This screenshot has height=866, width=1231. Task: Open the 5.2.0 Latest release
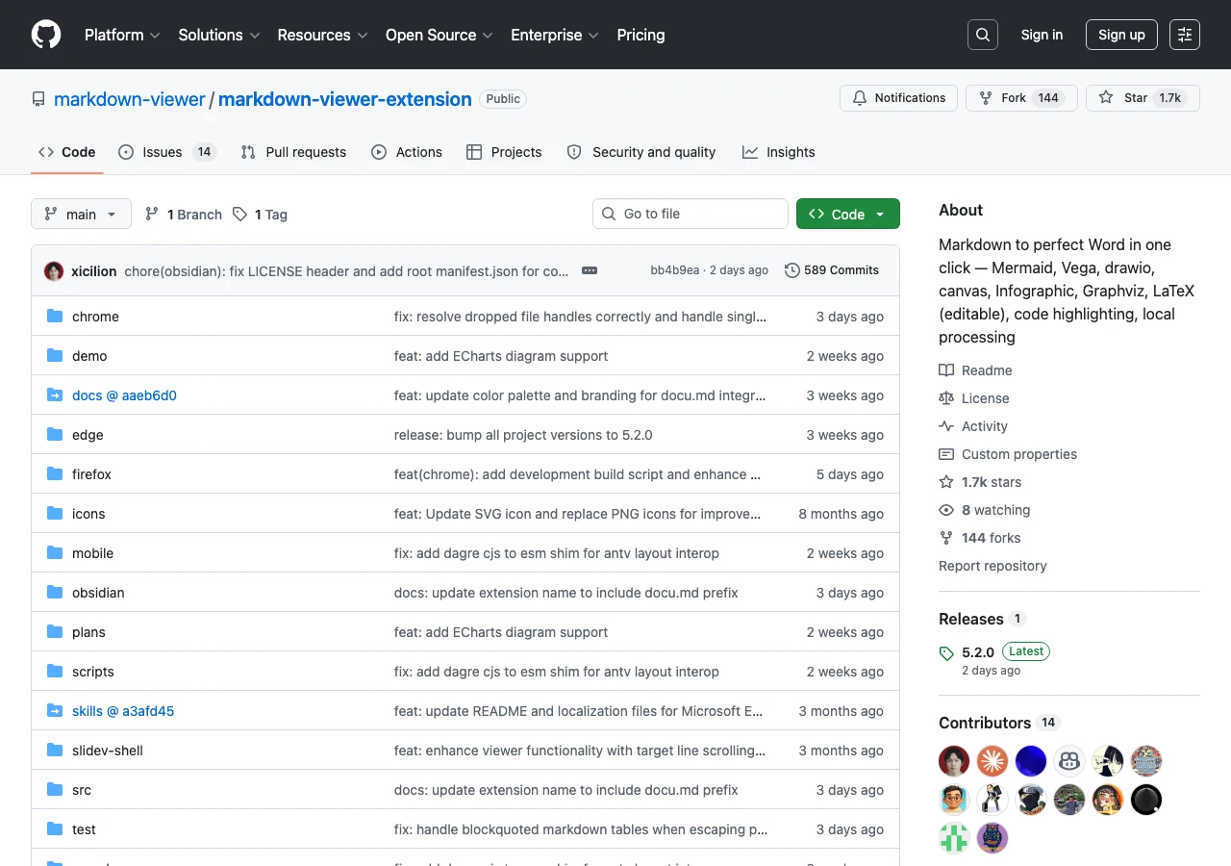994,659
